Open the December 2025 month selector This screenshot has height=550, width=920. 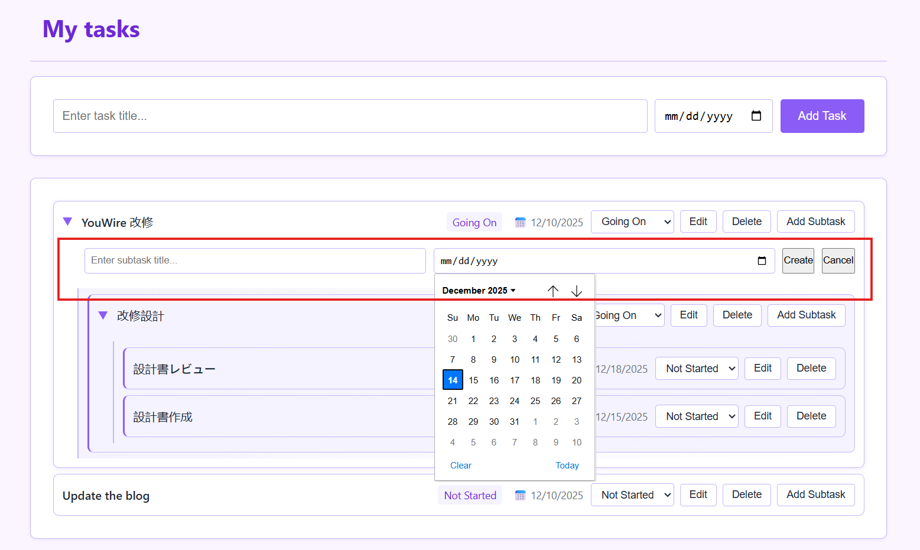coord(479,291)
